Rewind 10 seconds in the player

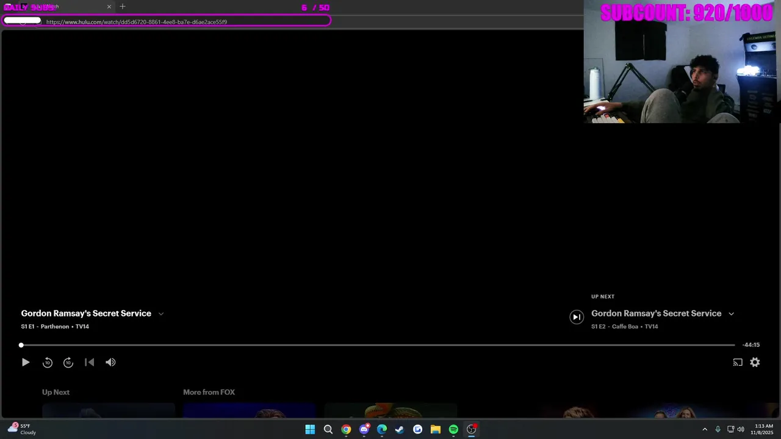coord(48,362)
